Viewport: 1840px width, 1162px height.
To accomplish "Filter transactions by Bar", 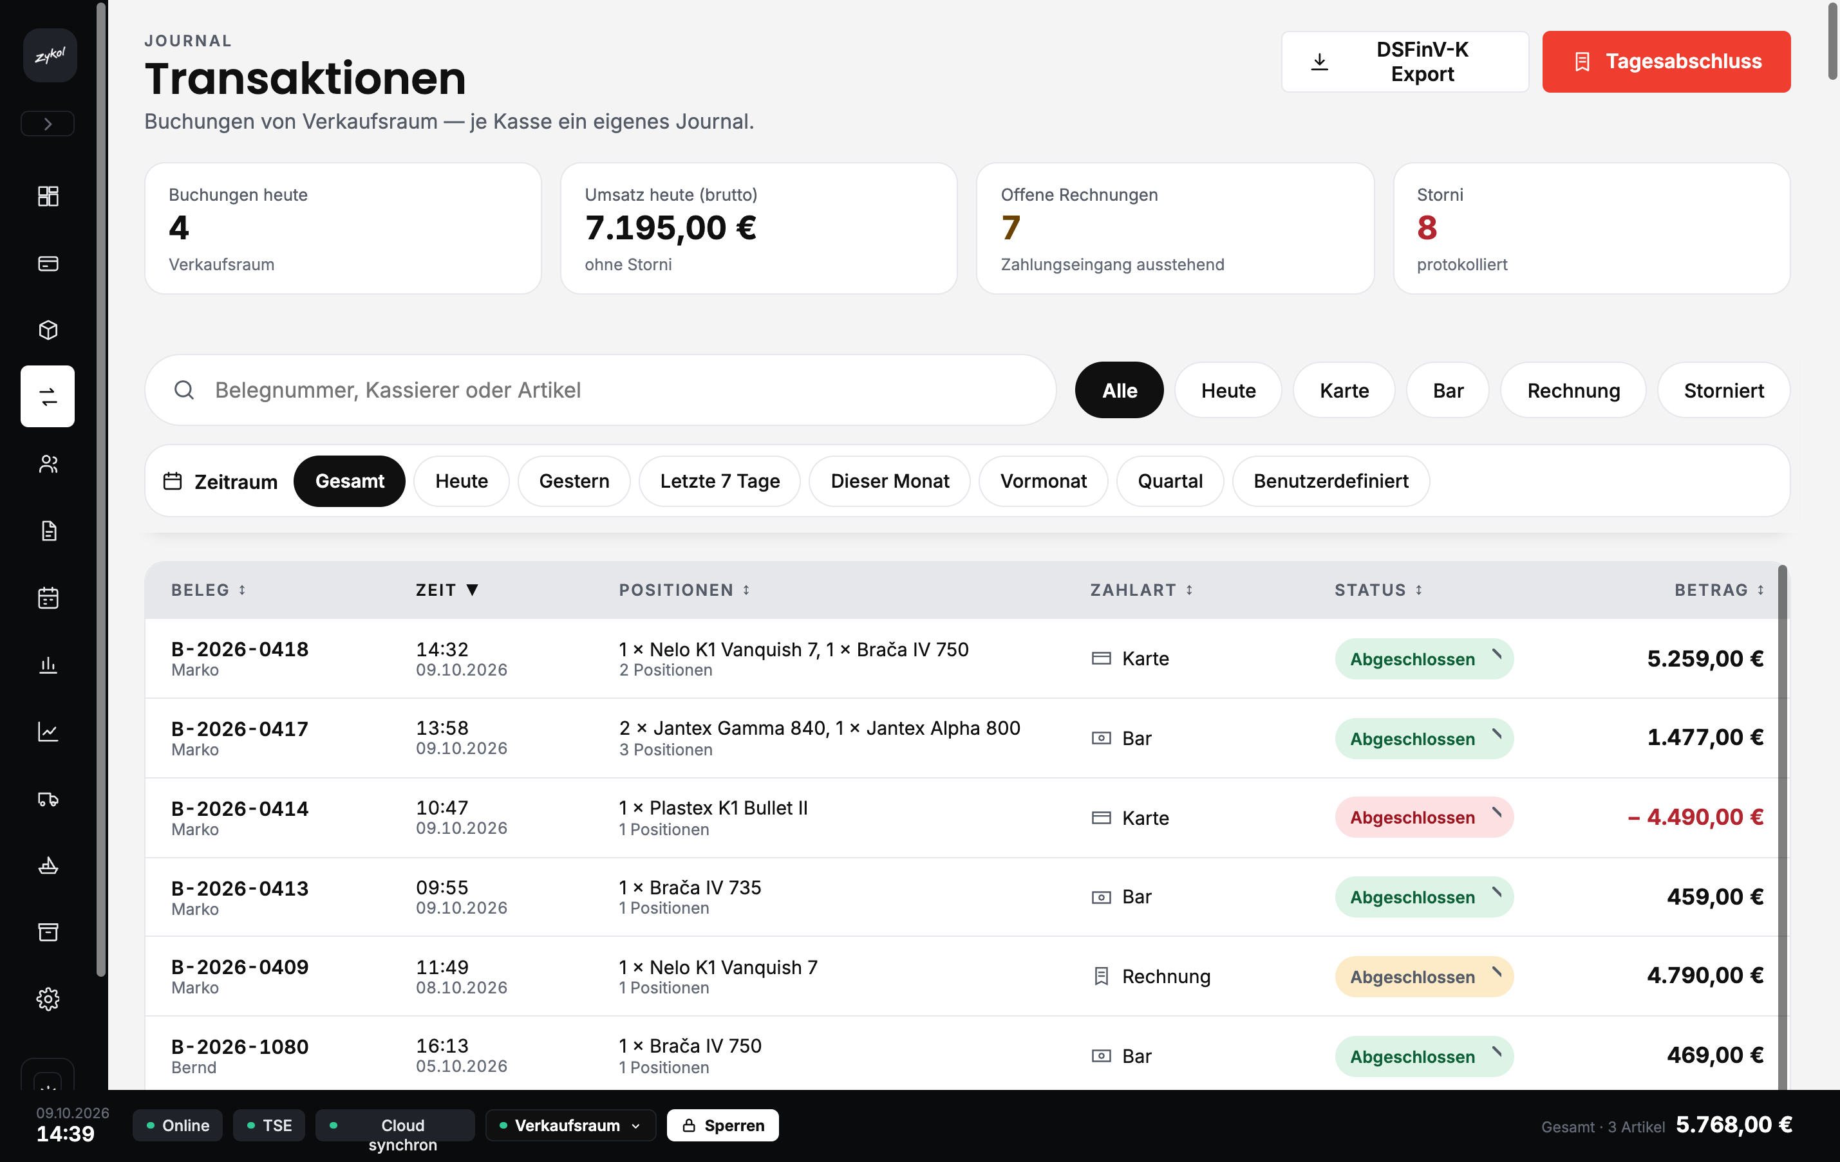I will pyautogui.click(x=1447, y=390).
